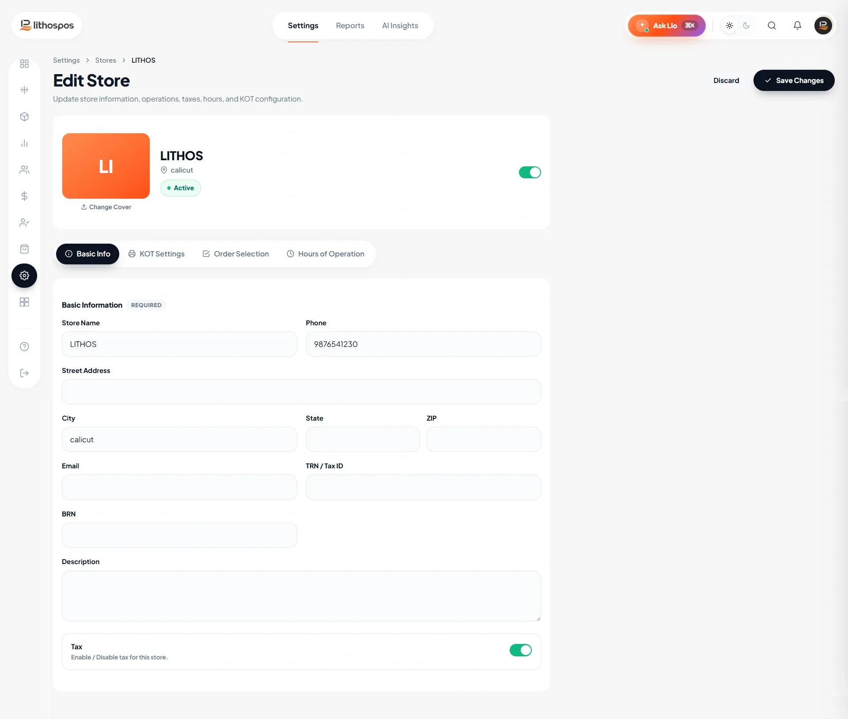The image size is (848, 719).
Task: Open the shopping bag icon in sidebar
Action: pos(24,249)
